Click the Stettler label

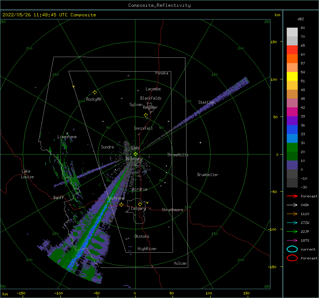(207, 102)
